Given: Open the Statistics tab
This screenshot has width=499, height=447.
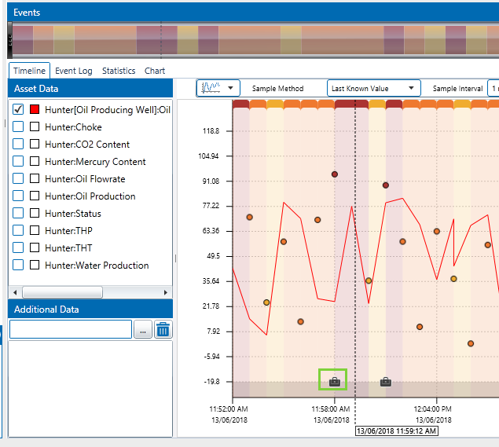Looking at the screenshot, I should [x=119, y=71].
